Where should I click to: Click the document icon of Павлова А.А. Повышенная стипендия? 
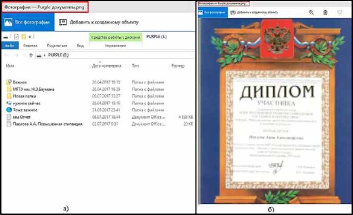coord(9,124)
